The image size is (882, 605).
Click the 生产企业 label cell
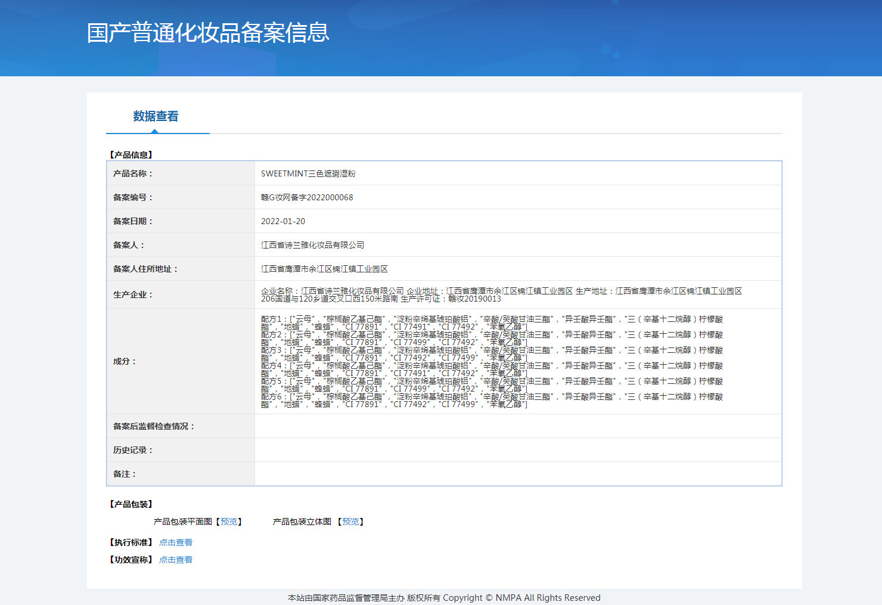click(x=181, y=294)
